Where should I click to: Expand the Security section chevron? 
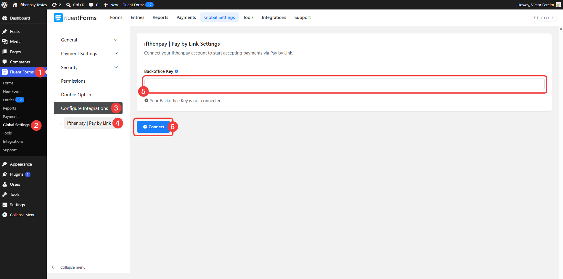pyautogui.click(x=116, y=67)
